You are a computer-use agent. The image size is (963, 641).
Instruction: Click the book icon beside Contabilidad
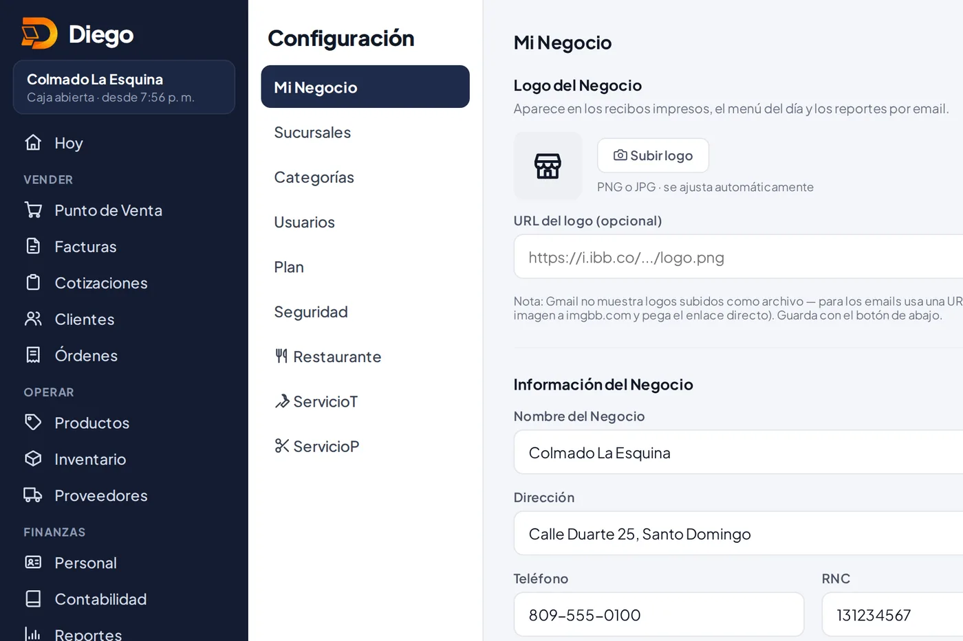pyautogui.click(x=33, y=598)
